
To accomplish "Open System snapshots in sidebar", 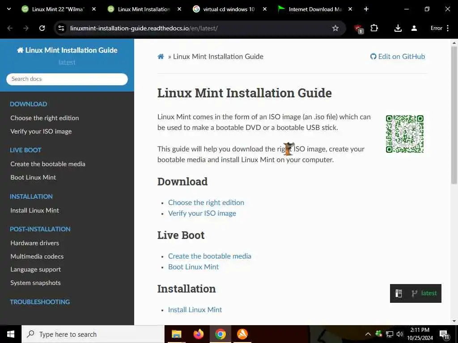I will [x=36, y=283].
